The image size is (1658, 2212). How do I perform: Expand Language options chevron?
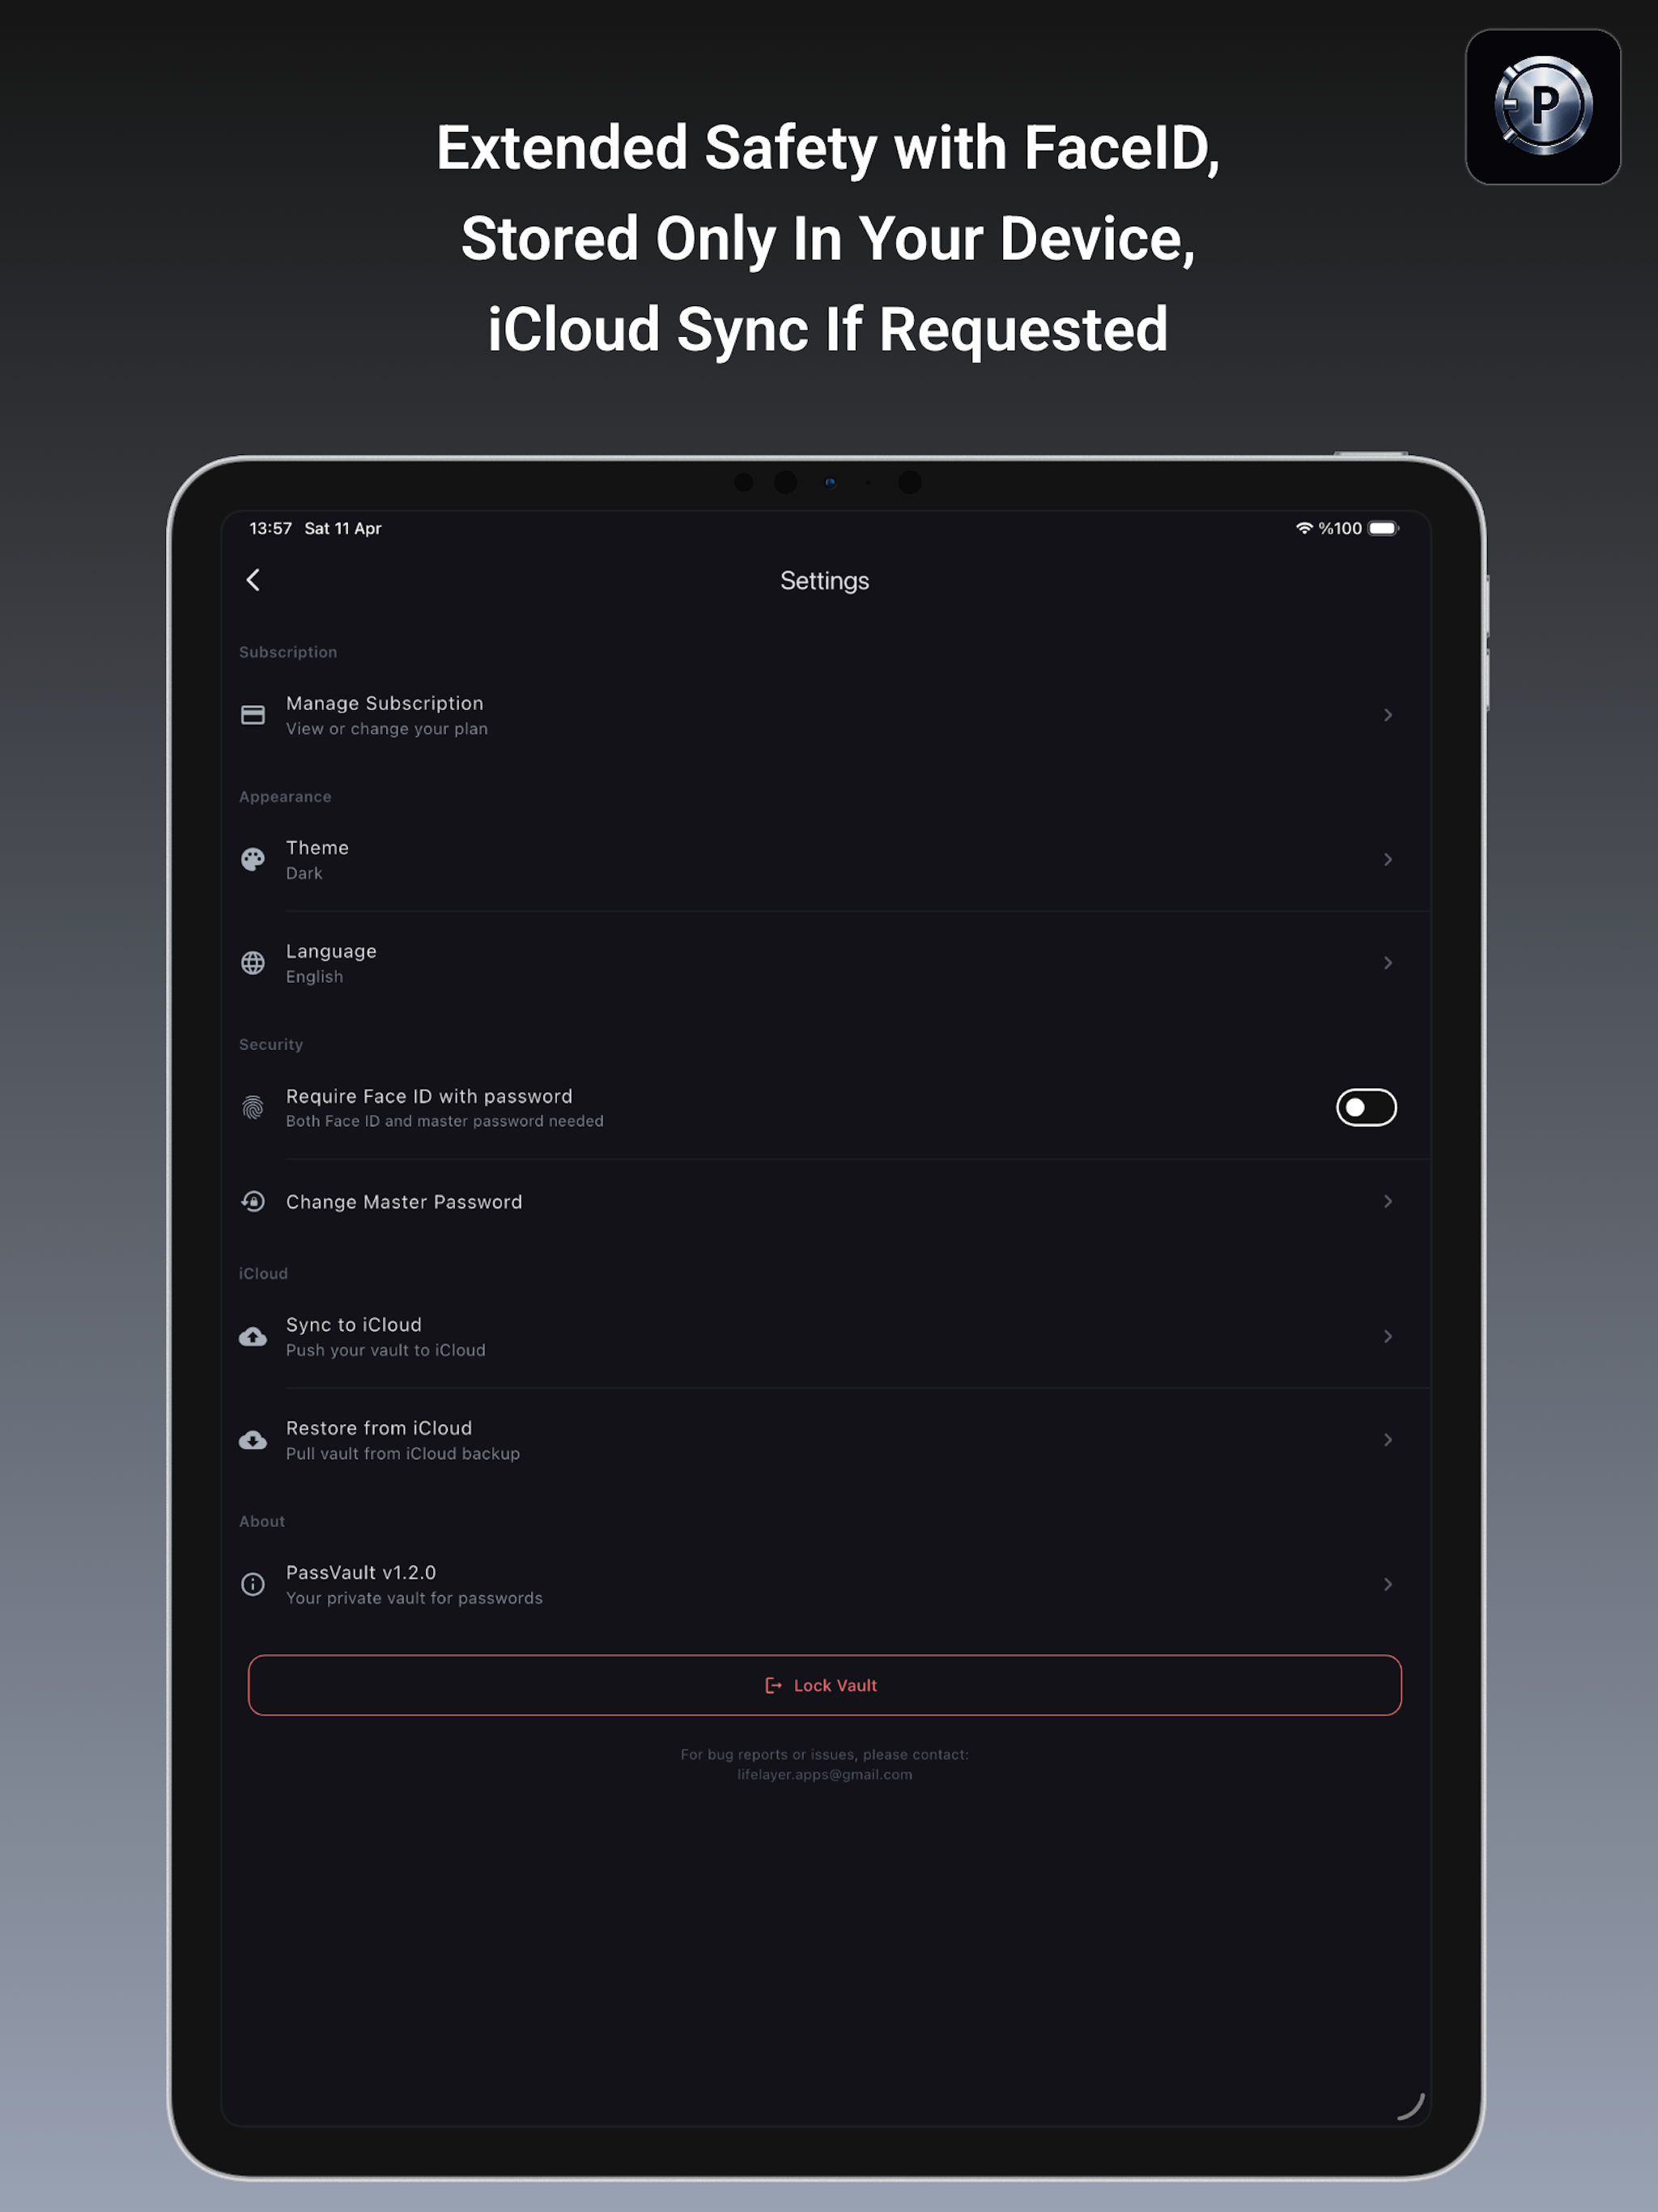pyautogui.click(x=1388, y=963)
